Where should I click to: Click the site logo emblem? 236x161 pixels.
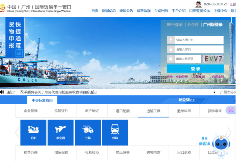[2, 8]
